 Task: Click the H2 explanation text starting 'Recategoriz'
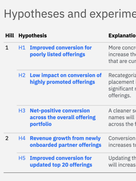pos(122,86)
